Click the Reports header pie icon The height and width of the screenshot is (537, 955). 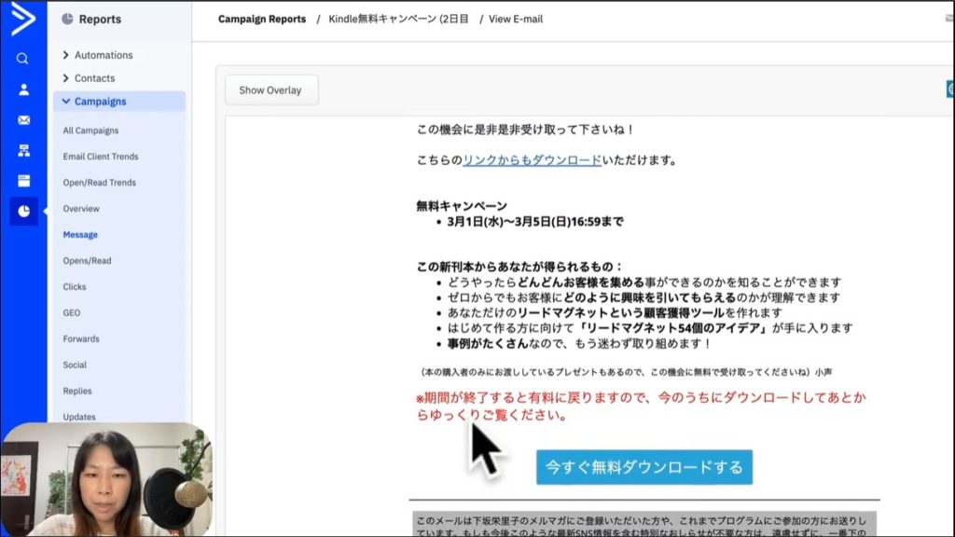tap(67, 19)
